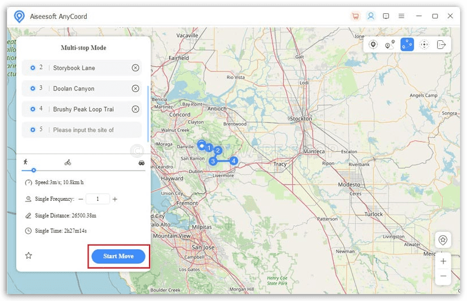The height and width of the screenshot is (301, 467).
Task: Click the Tracy label on the map
Action: point(280,164)
